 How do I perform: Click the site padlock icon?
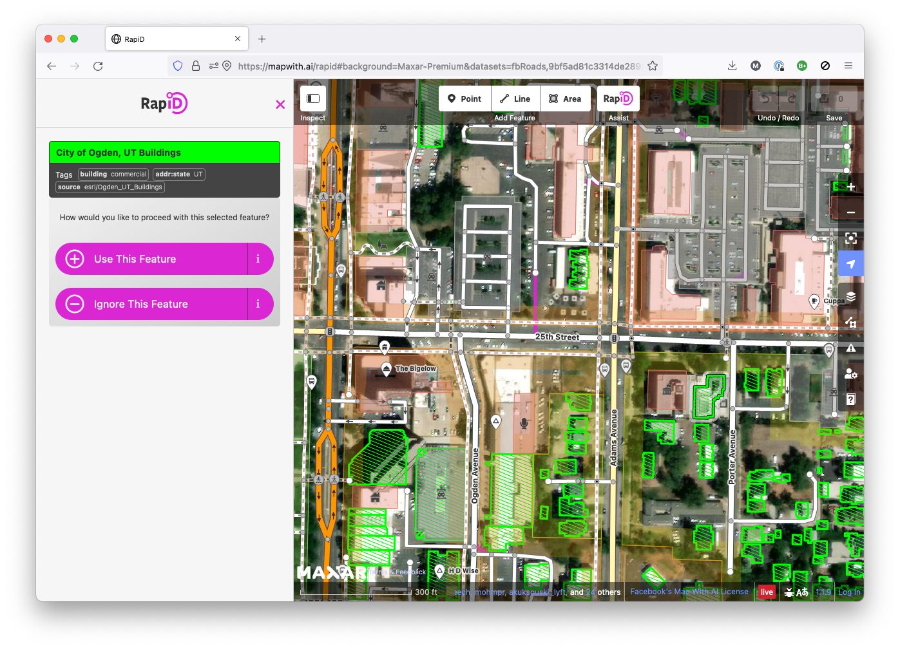point(196,66)
